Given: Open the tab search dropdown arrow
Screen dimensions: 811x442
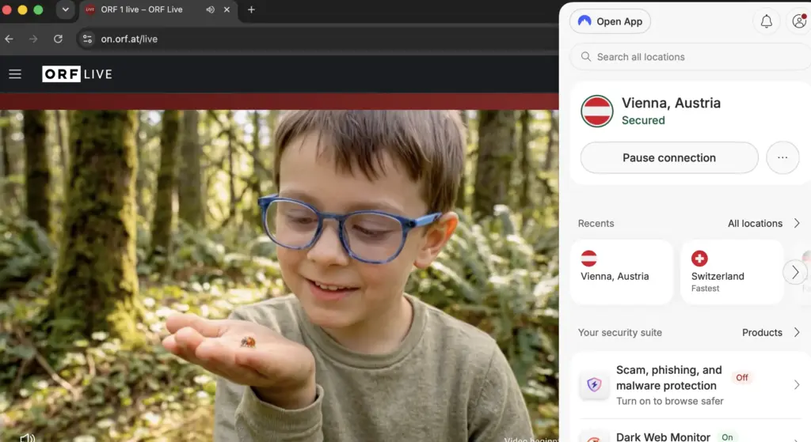Looking at the screenshot, I should 65,9.
